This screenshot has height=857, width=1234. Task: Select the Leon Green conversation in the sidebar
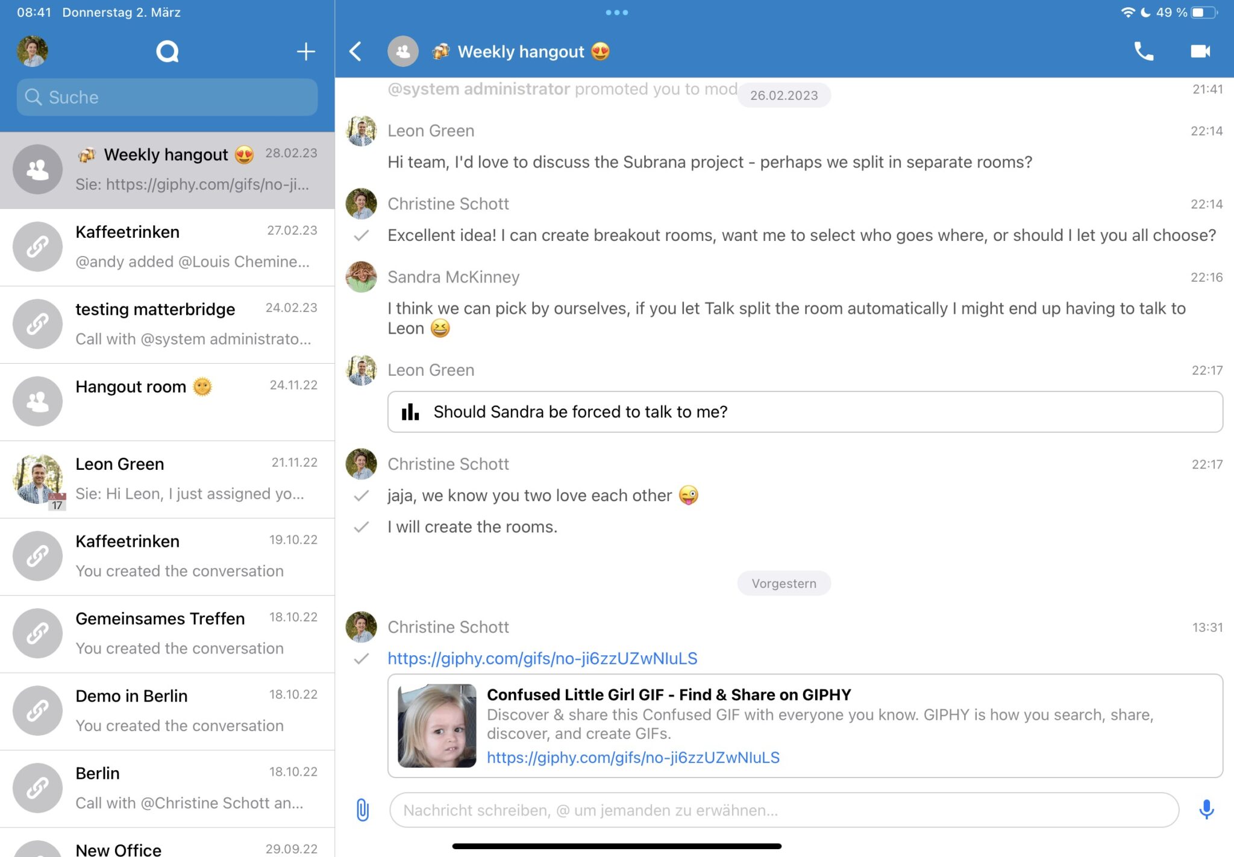pos(167,479)
